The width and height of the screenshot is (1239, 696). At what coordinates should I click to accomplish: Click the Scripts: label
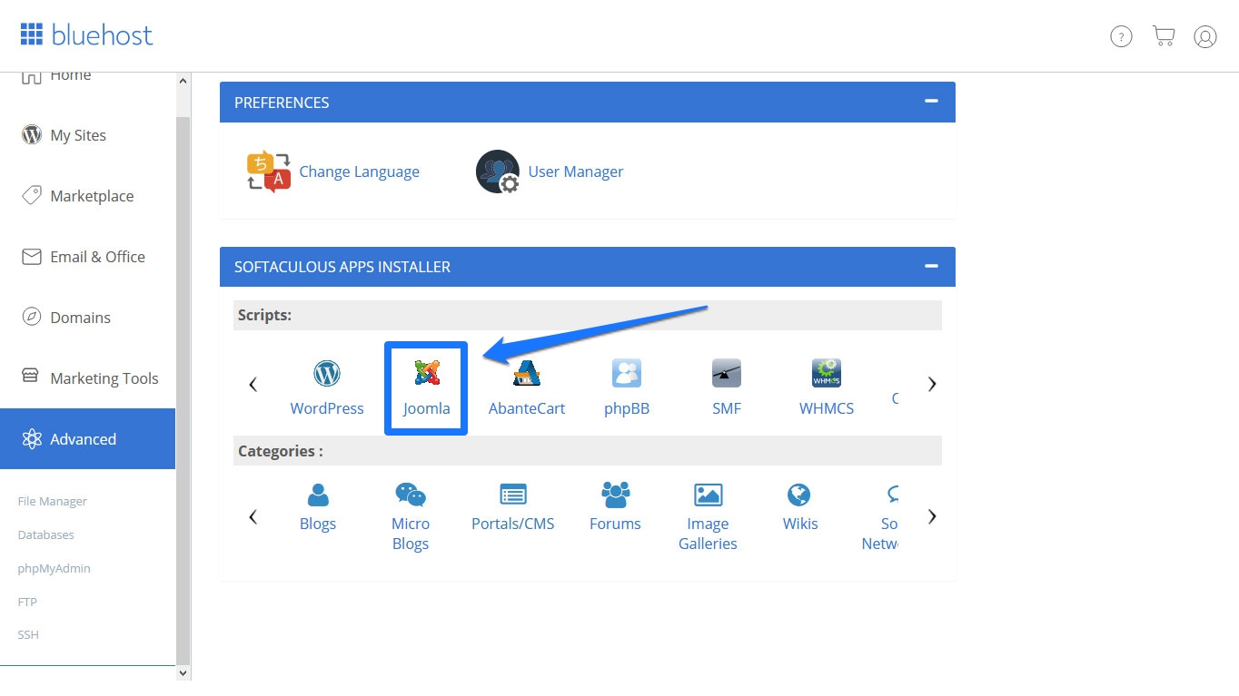[x=264, y=315]
